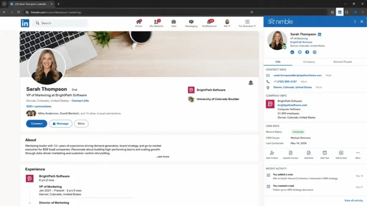Open a new browser tab
367x206 pixels.
(58, 4)
